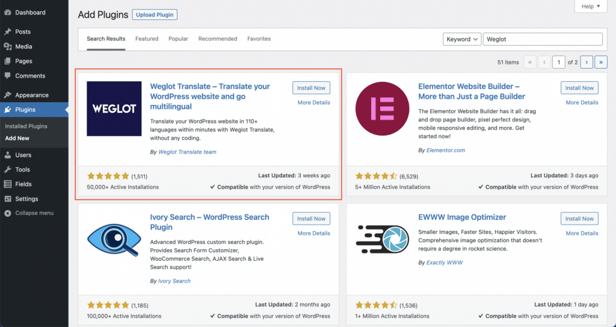616x327 pixels.
Task: Click the EWWW Image Optimizer star rating
Action: 377,305
